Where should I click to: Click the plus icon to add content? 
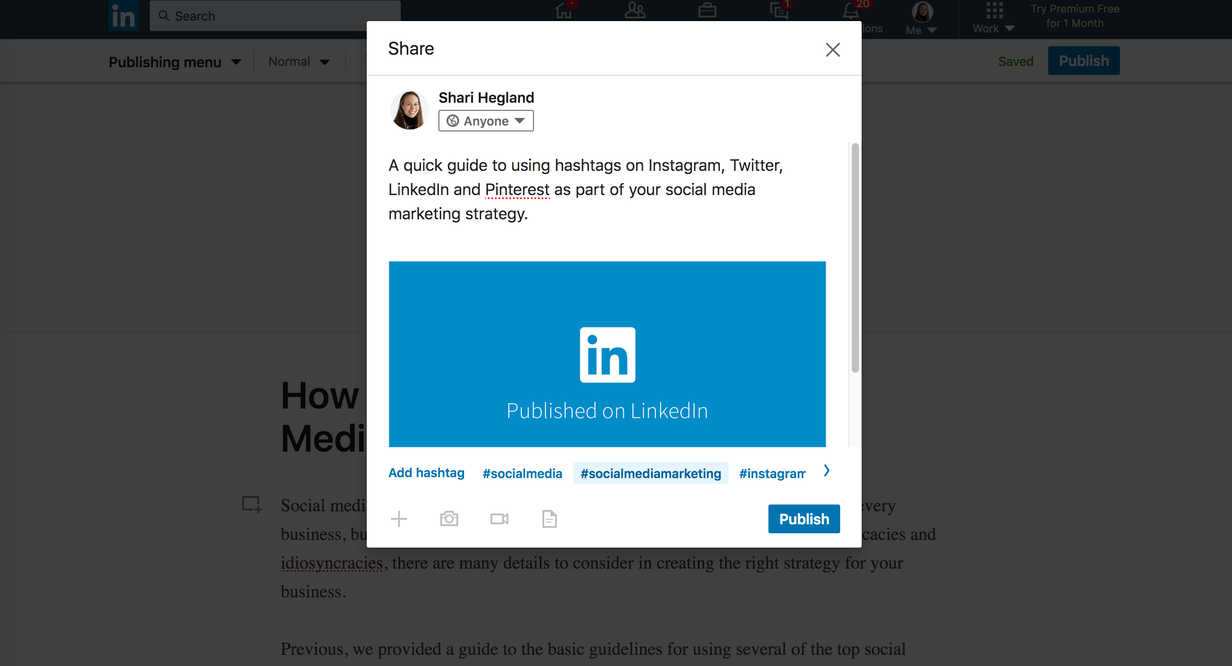click(x=399, y=518)
